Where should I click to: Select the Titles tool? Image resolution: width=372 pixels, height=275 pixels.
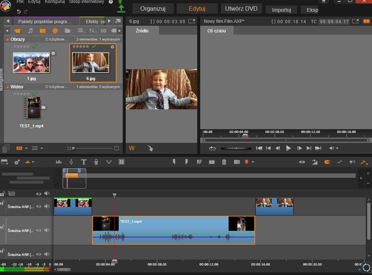click(84, 162)
